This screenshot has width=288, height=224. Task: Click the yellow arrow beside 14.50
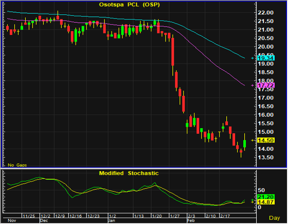tap(253, 140)
